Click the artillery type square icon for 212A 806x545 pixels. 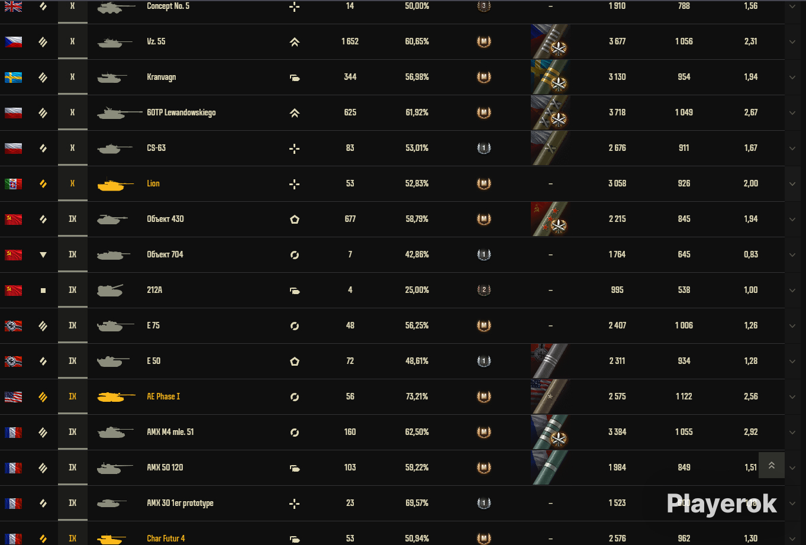click(x=43, y=291)
